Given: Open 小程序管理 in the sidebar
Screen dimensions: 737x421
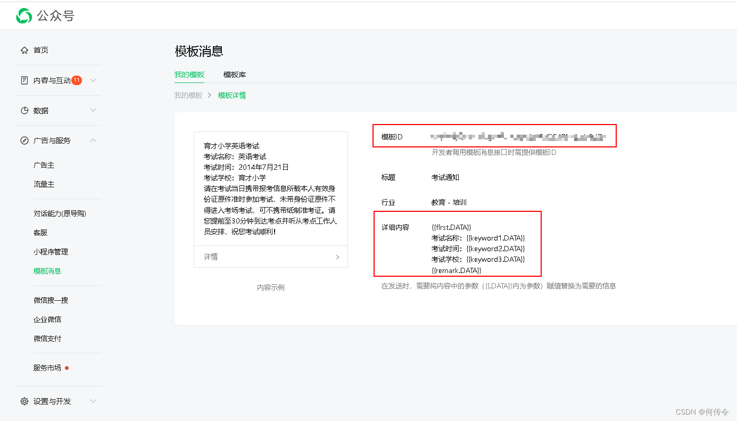Looking at the screenshot, I should 51,252.
